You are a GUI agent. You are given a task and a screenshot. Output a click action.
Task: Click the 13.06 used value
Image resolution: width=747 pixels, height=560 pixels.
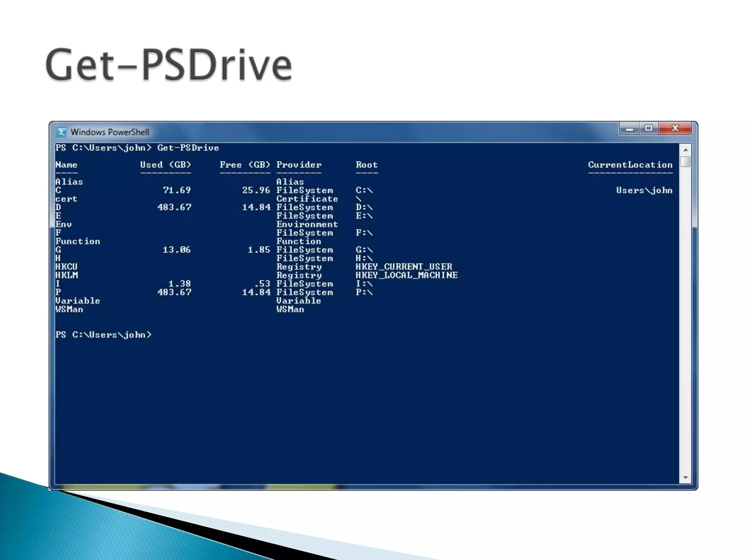(x=177, y=250)
